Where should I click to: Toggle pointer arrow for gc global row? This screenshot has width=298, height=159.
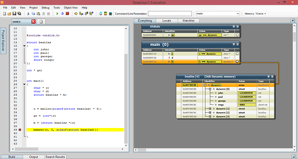tap(237, 35)
